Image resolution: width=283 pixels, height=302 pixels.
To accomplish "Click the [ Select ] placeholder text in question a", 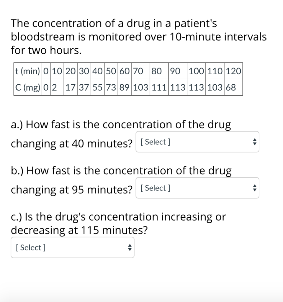I will [x=155, y=142].
